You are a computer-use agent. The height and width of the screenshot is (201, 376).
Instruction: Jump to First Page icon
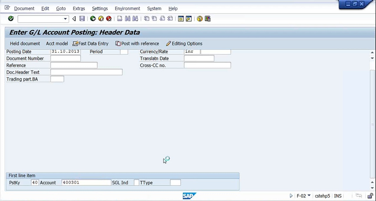click(146, 19)
